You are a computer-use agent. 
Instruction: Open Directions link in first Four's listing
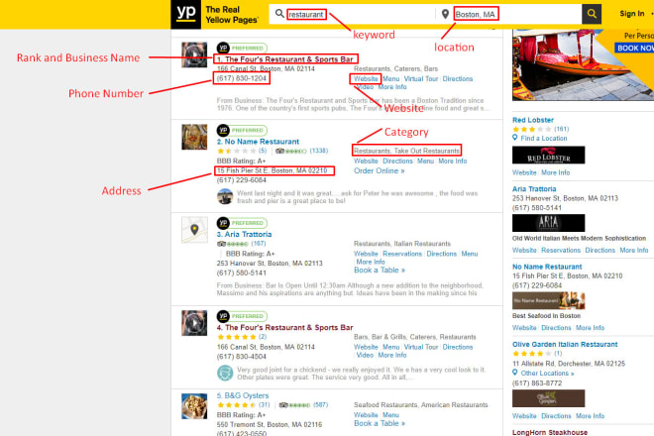pos(458,79)
